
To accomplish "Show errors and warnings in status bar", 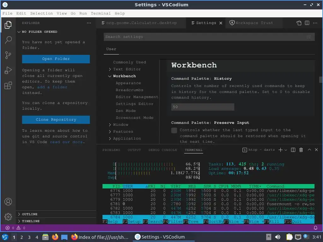I will click(16, 228).
